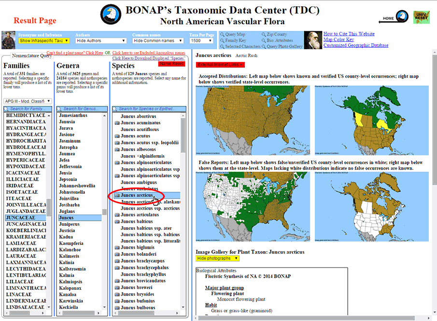Click the camera icon beside Juncus biglumis
This screenshot has height=321, width=437.
coord(117,248)
